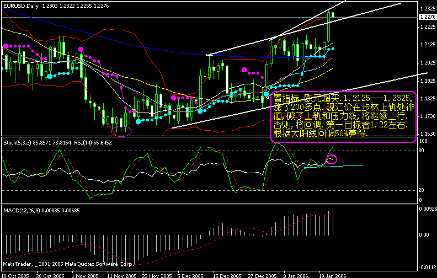Click the 1.2025 price axis label
Image resolution: width=437 pixels, height=278 pixels.
coord(428,63)
